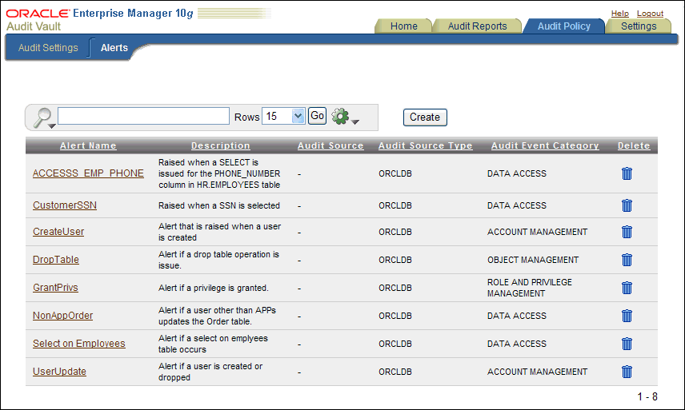The height and width of the screenshot is (410, 685).
Task: Open the UserUpdate alert link
Action: click(59, 371)
